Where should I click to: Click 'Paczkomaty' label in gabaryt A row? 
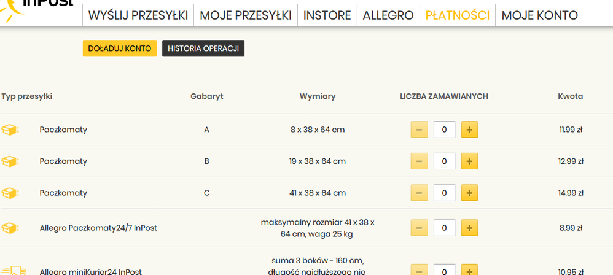63,130
